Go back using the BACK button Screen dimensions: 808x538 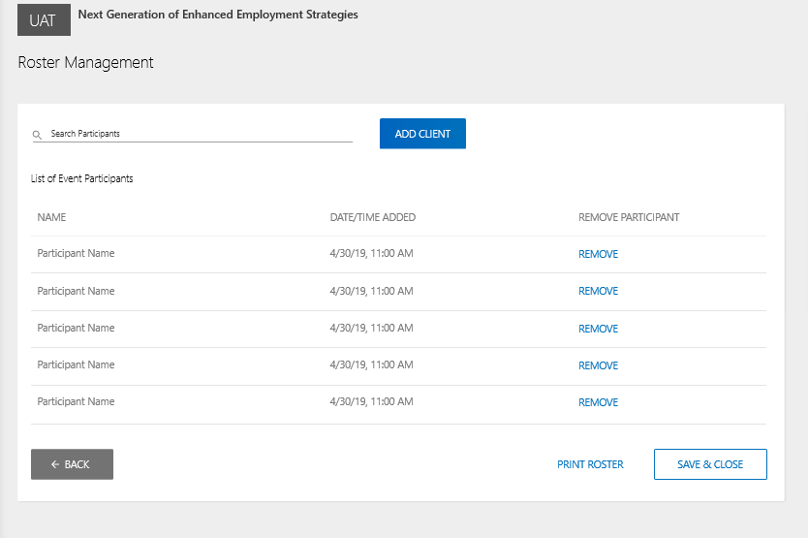pos(72,464)
